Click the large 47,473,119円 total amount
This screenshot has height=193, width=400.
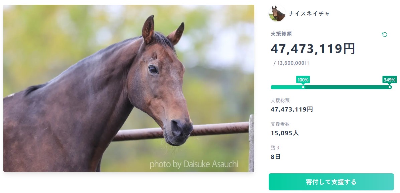(312, 49)
